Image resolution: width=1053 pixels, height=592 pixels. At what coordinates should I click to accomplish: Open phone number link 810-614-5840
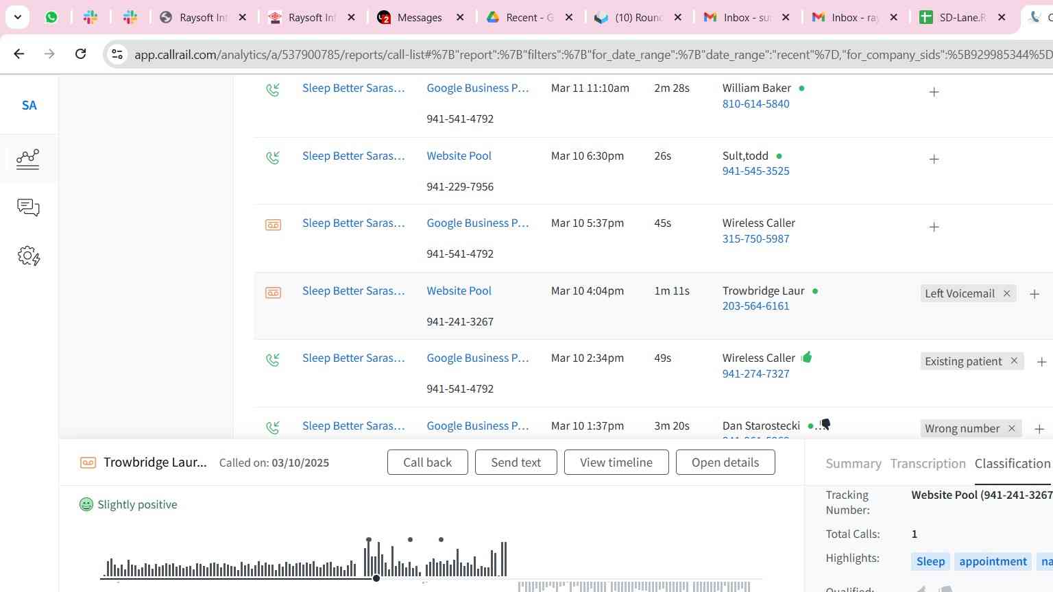coord(755,103)
